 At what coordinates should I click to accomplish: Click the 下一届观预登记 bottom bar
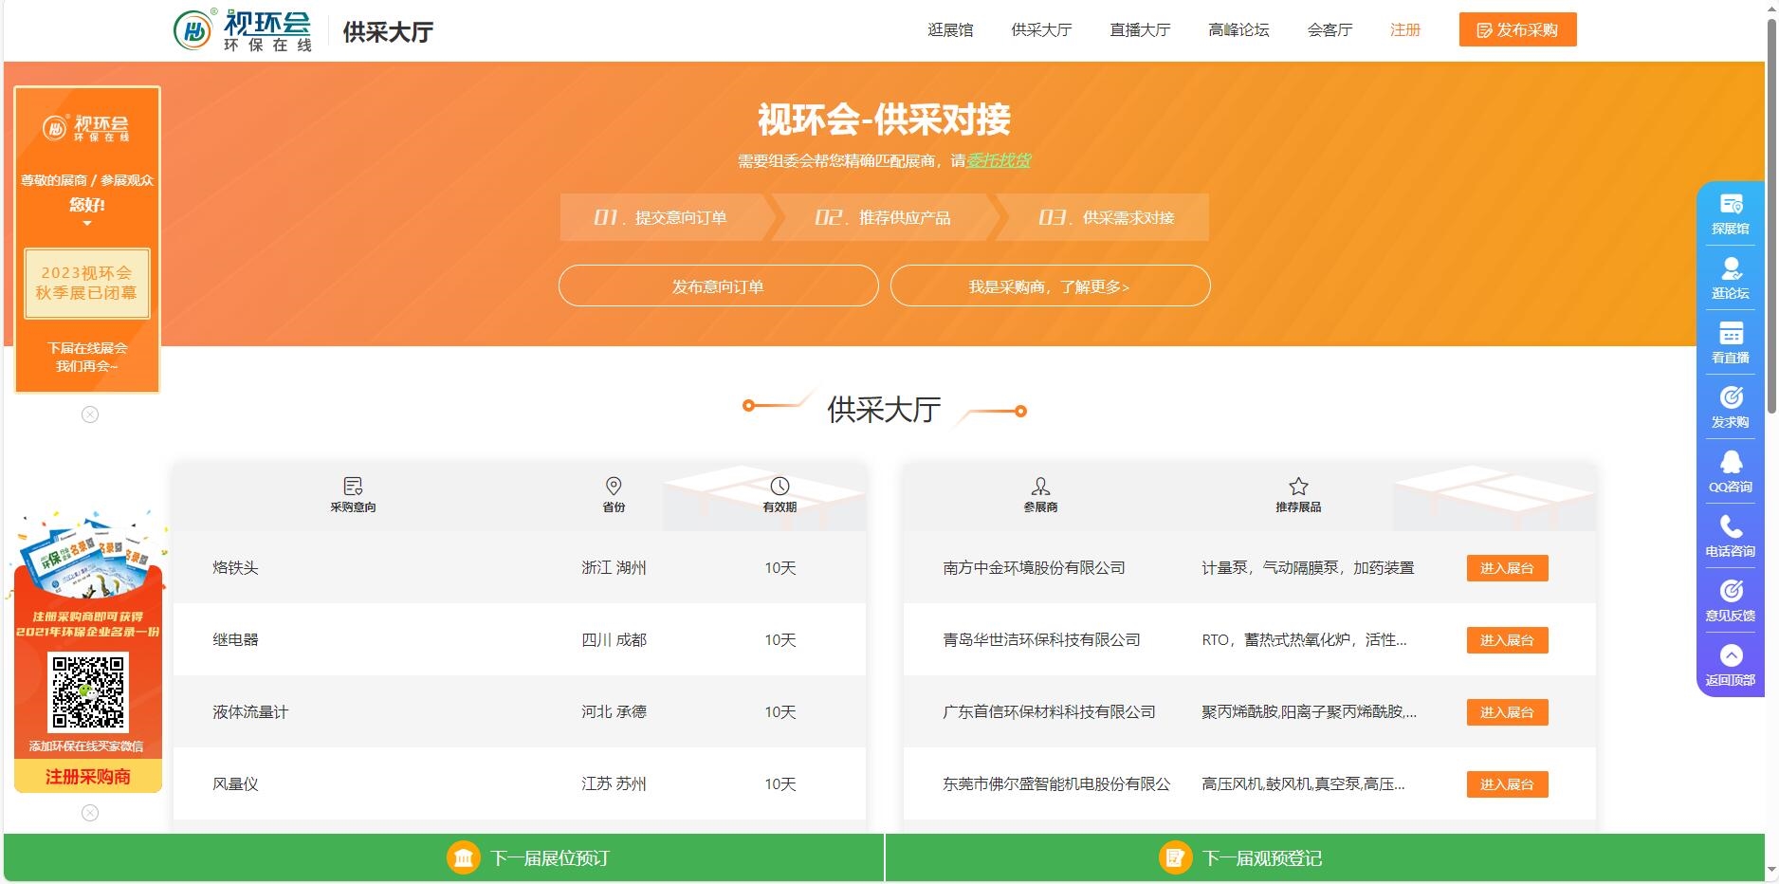(1325, 857)
